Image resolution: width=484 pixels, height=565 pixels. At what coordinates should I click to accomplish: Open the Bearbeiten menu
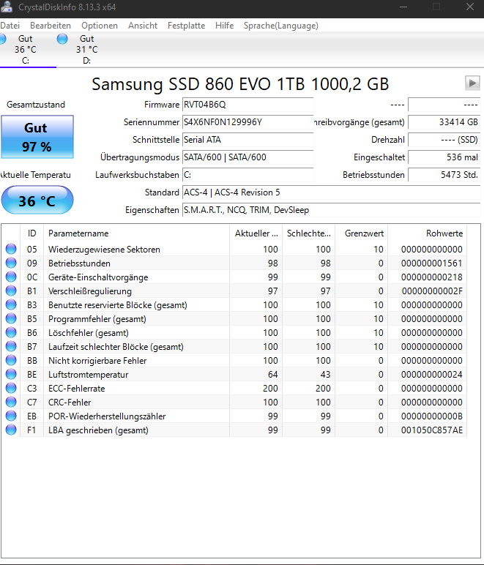(51, 26)
